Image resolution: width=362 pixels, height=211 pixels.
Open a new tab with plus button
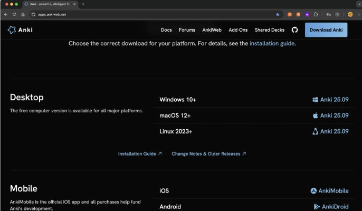[x=83, y=4]
